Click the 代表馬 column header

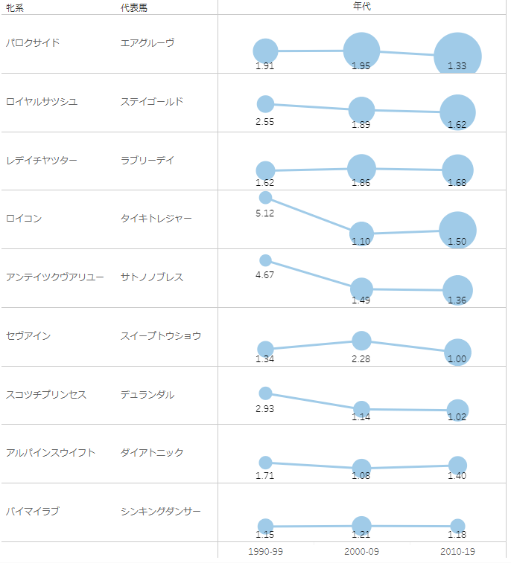(x=136, y=8)
